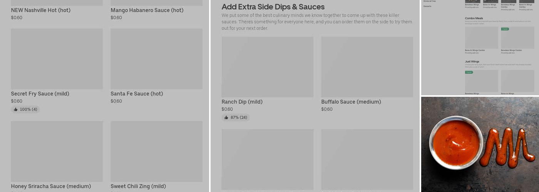Select the Popular badge on Boneless Wings Combo
The height and width of the screenshot is (192, 539).
[x=505, y=29]
